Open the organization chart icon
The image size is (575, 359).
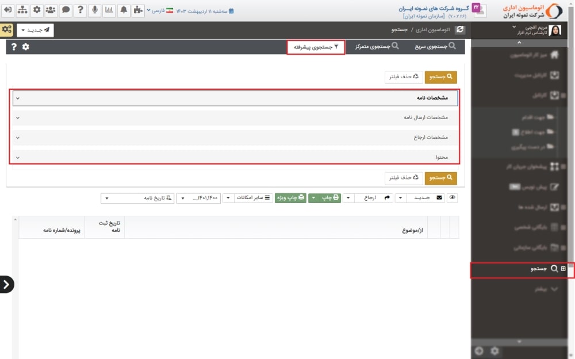(22, 10)
